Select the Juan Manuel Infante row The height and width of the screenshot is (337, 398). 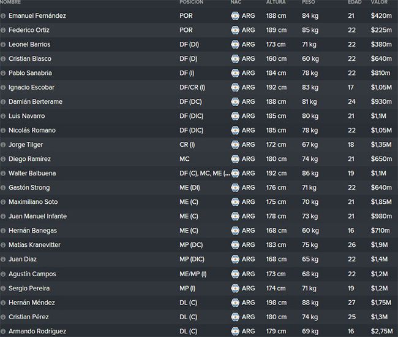[199, 216]
